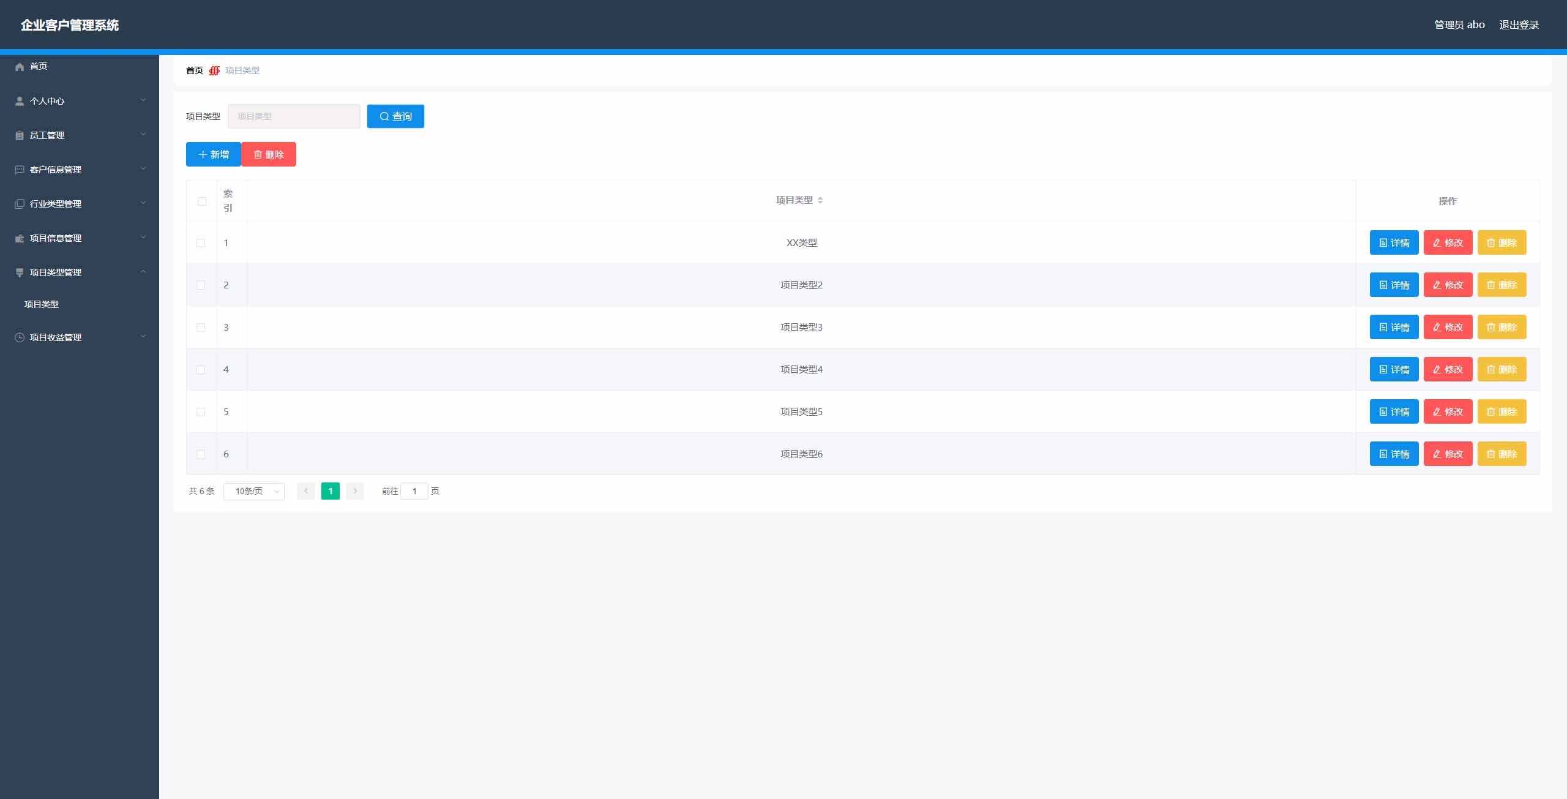Click the icon beside 项目类型管理

point(20,272)
